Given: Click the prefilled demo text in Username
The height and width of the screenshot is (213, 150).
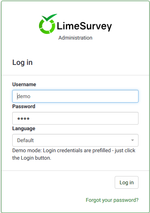Looking at the screenshot, I should [x=24, y=96].
